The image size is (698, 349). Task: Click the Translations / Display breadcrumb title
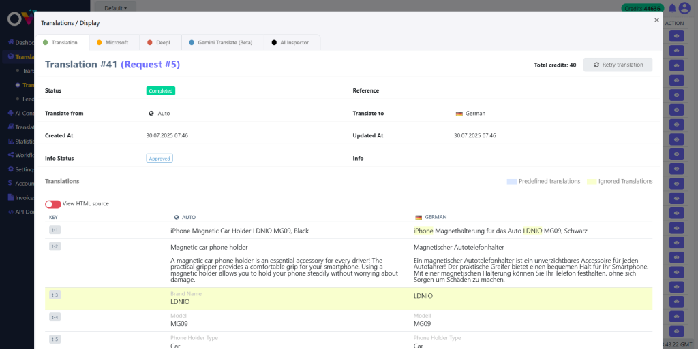(x=70, y=23)
